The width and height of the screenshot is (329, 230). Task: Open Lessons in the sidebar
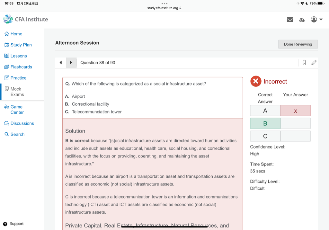(19, 56)
